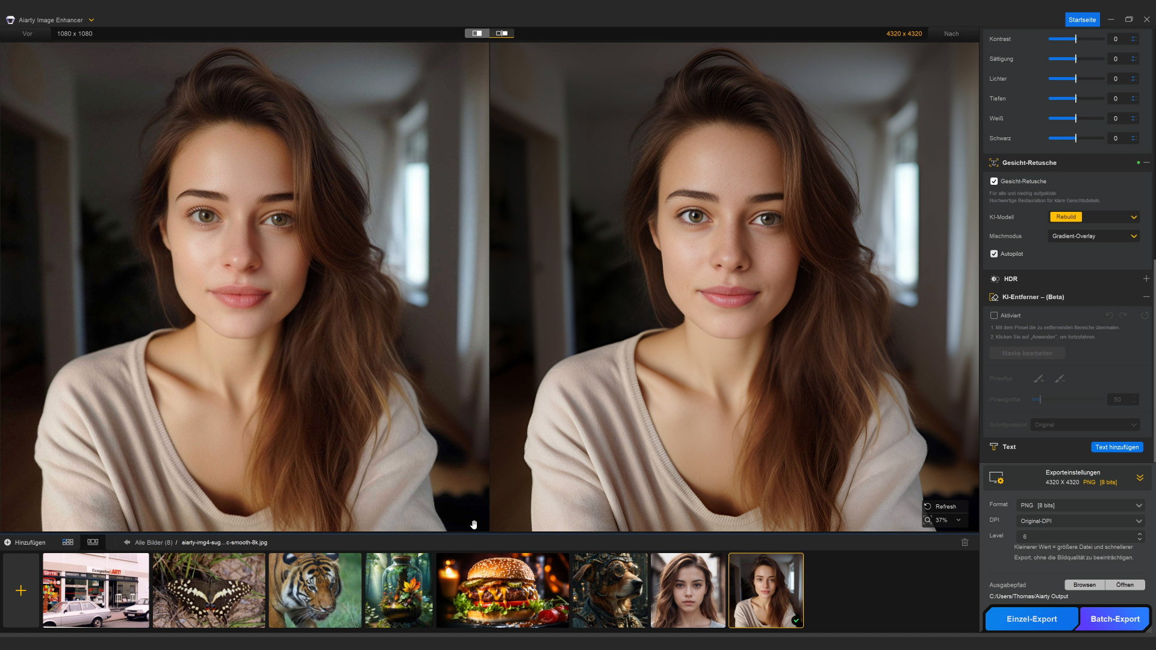Select the street storefront thumbnail
Image resolution: width=1156 pixels, height=650 pixels.
96,590
